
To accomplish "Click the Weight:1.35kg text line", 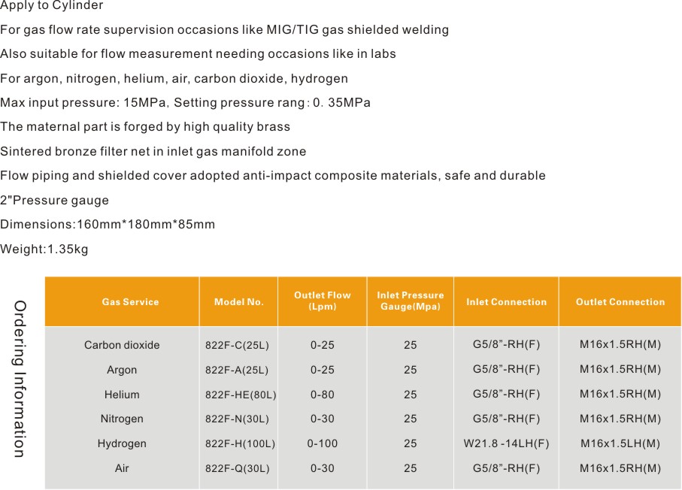I will tap(44, 250).
